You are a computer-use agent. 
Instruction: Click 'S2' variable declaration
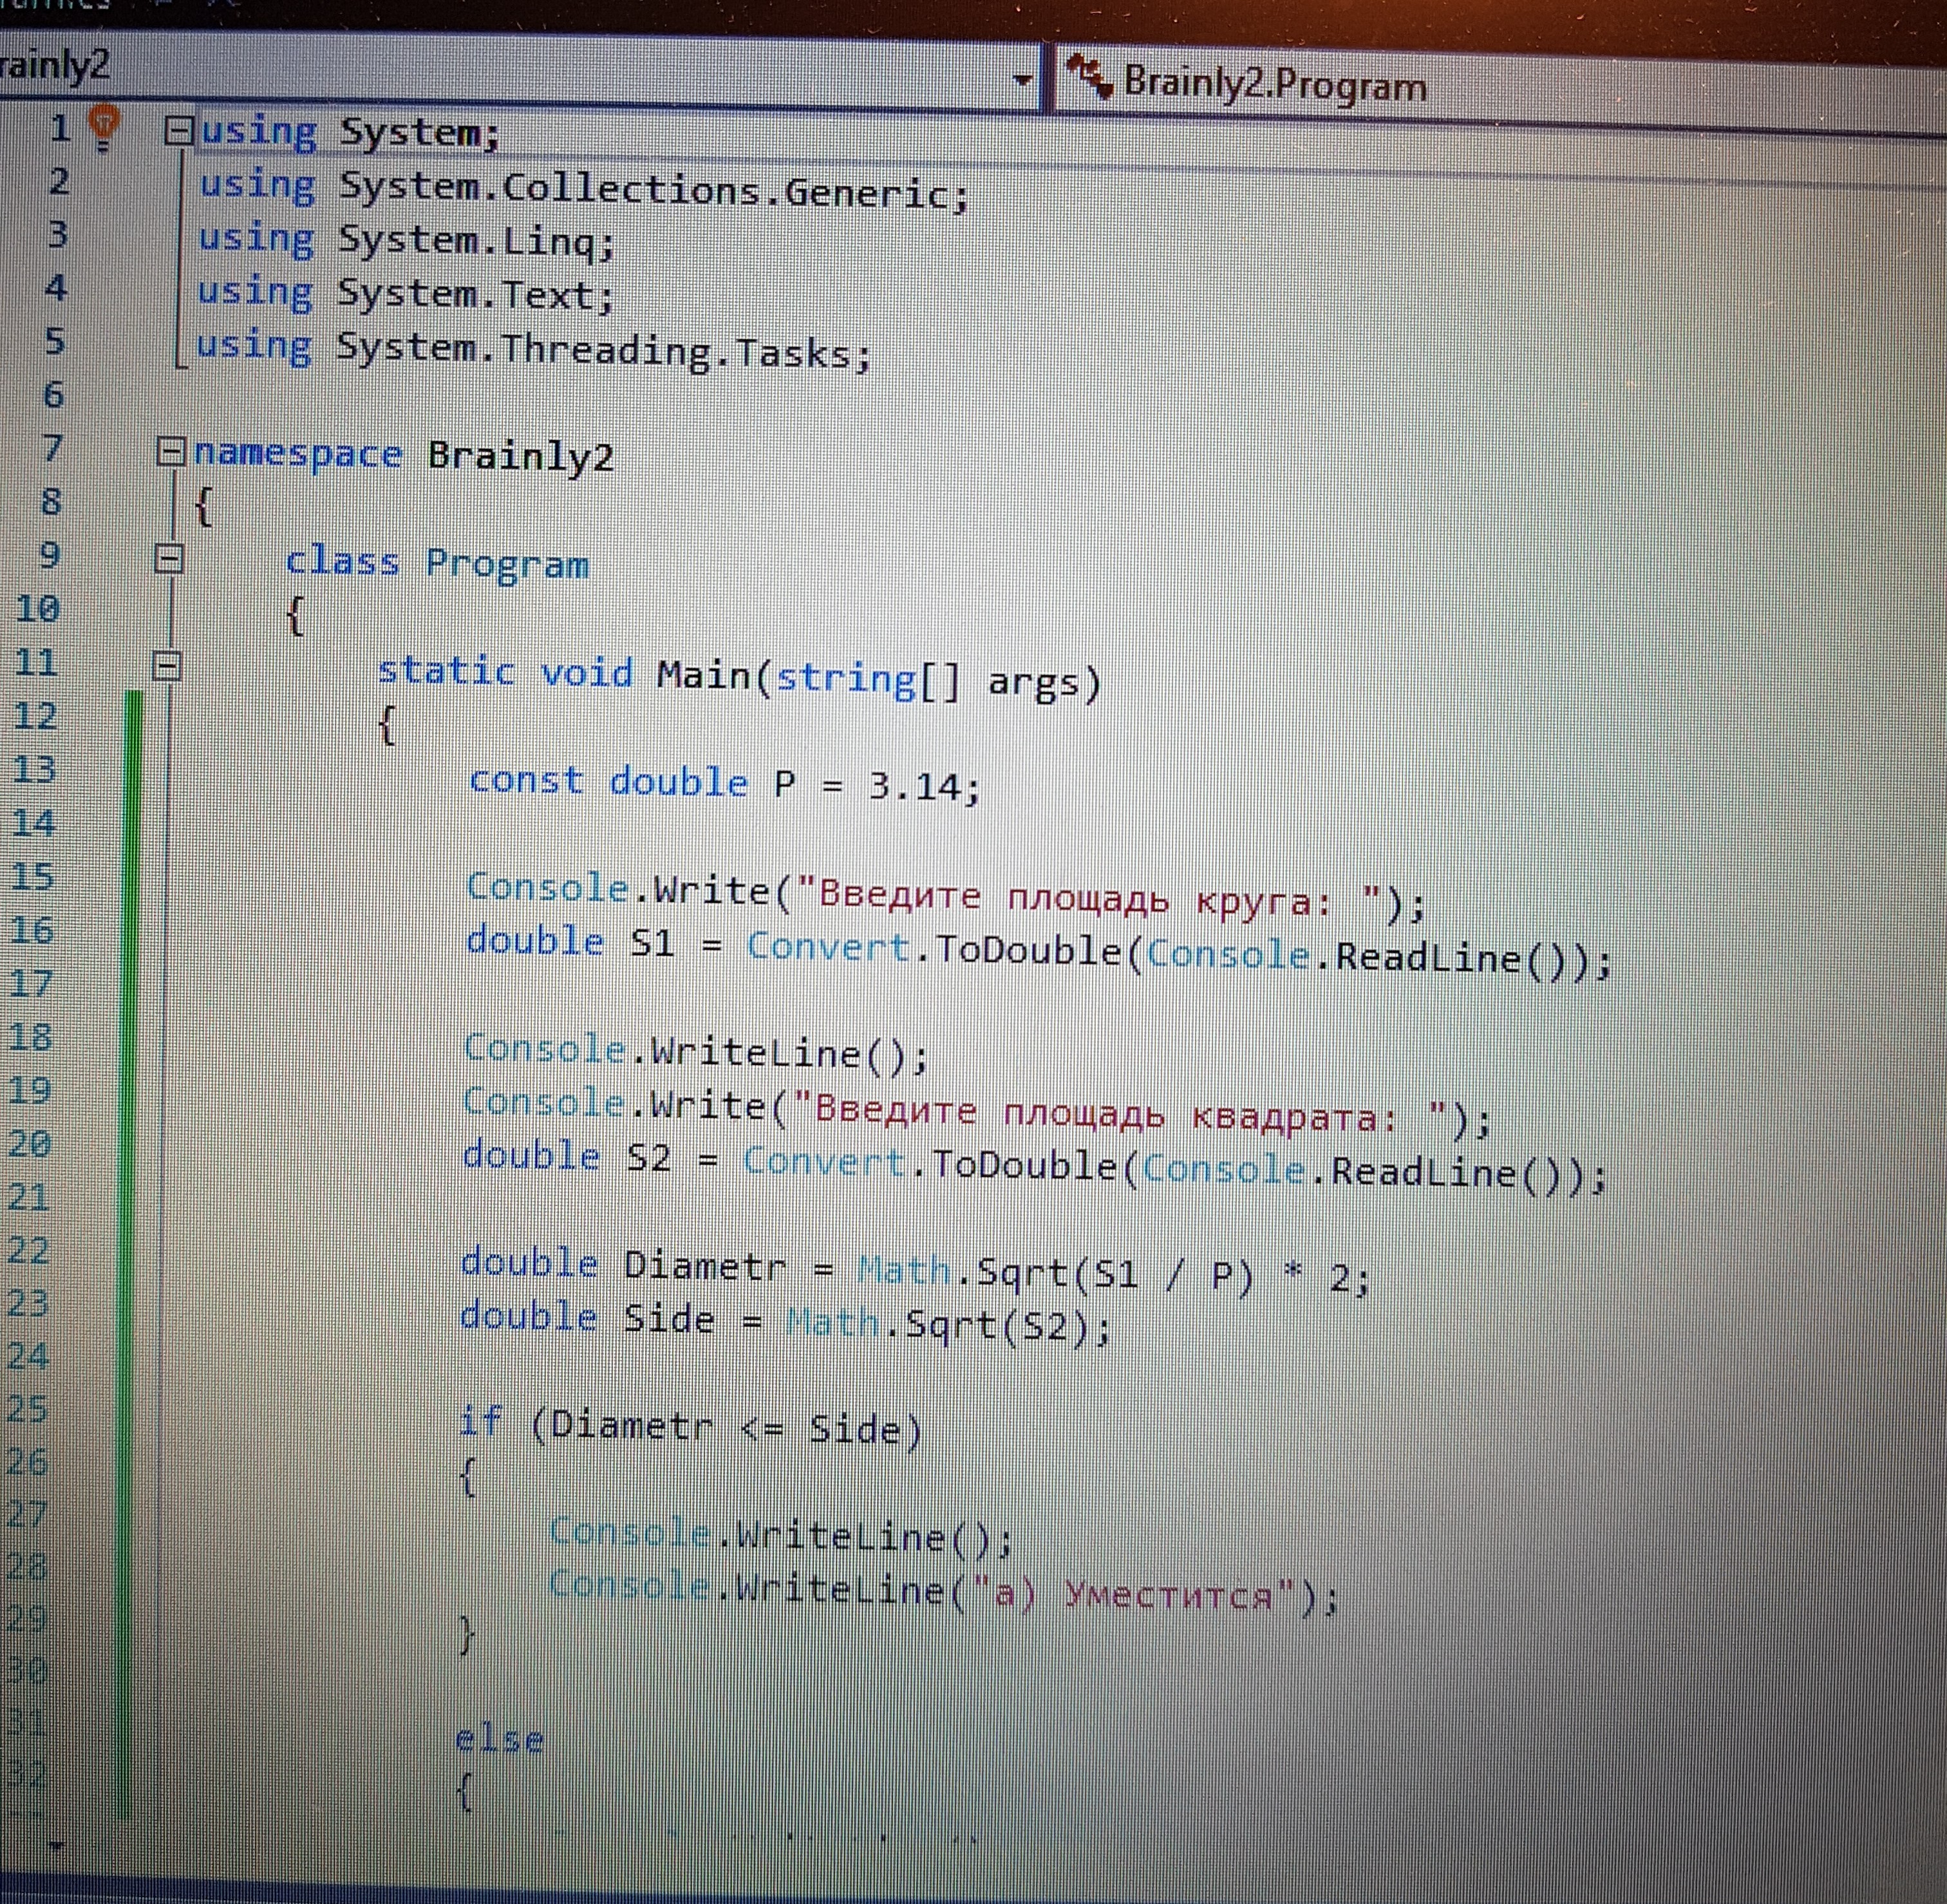click(x=649, y=1158)
